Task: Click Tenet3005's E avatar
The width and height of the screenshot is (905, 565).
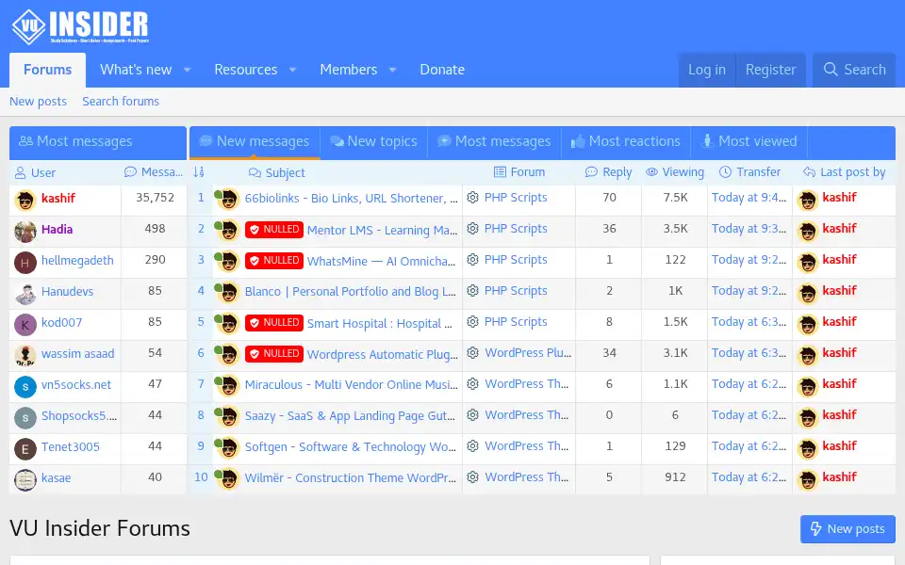Action: (25, 449)
